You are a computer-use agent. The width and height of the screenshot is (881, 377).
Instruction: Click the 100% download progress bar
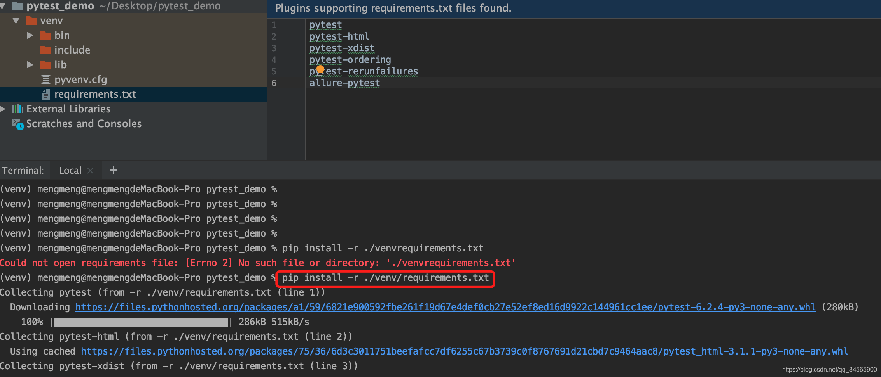(x=141, y=322)
